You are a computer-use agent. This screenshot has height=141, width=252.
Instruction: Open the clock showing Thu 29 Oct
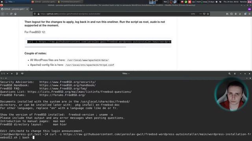click(231, 2)
